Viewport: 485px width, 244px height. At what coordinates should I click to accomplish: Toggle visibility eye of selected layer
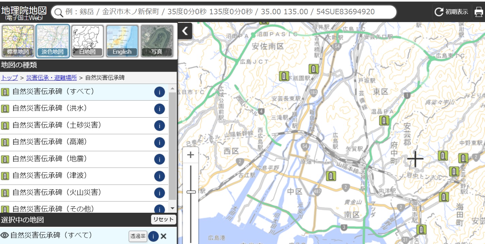click(x=4, y=235)
